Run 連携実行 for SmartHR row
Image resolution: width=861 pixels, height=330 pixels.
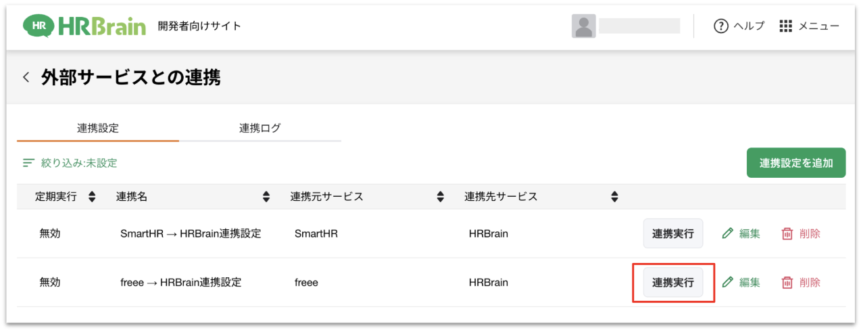(x=672, y=234)
